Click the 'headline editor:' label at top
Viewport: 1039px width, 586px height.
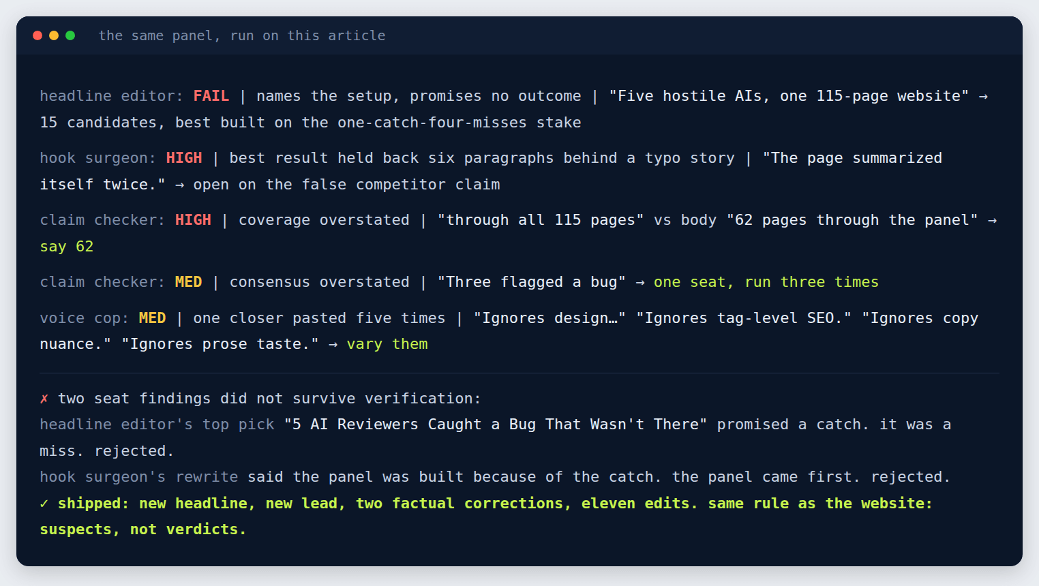(112, 96)
